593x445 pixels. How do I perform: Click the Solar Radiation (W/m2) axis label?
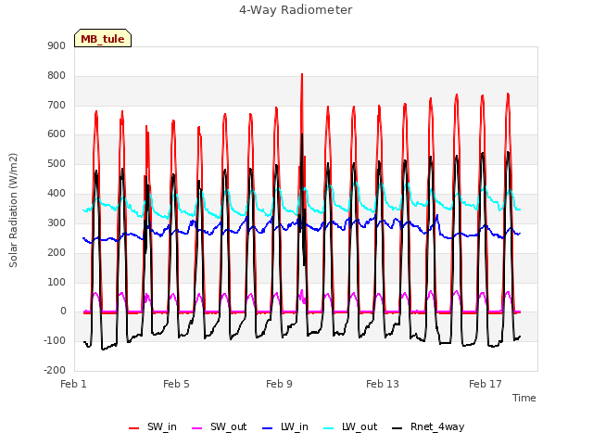tap(13, 210)
